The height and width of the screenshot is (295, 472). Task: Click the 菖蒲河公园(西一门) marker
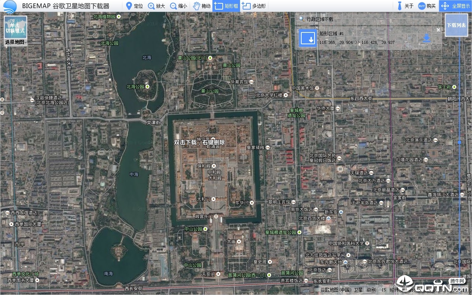[x=269, y=275]
